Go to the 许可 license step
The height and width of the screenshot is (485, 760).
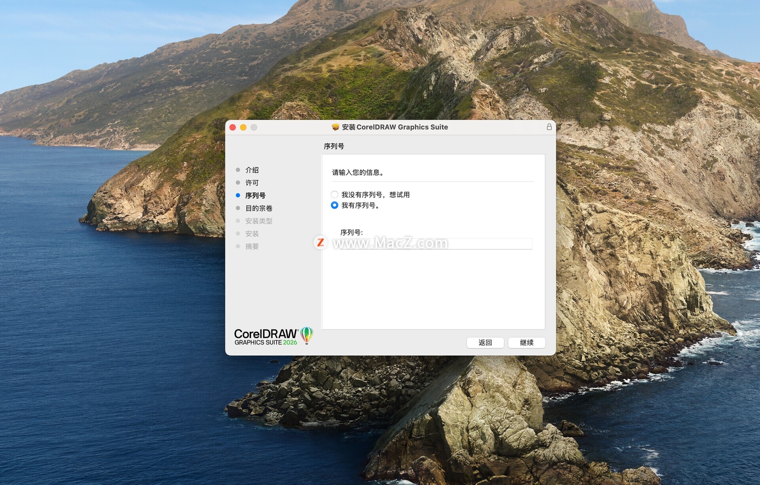tap(252, 183)
